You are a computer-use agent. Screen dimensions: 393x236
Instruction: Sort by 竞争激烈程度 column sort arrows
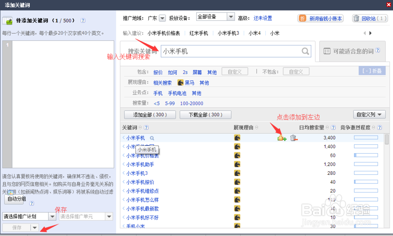coord(373,127)
